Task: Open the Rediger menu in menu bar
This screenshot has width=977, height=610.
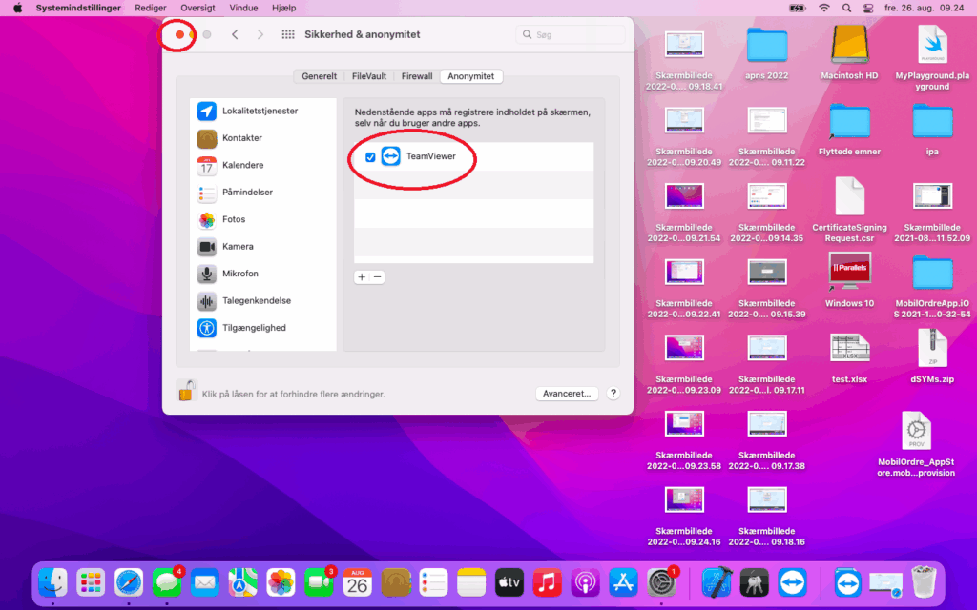Action: pos(151,8)
